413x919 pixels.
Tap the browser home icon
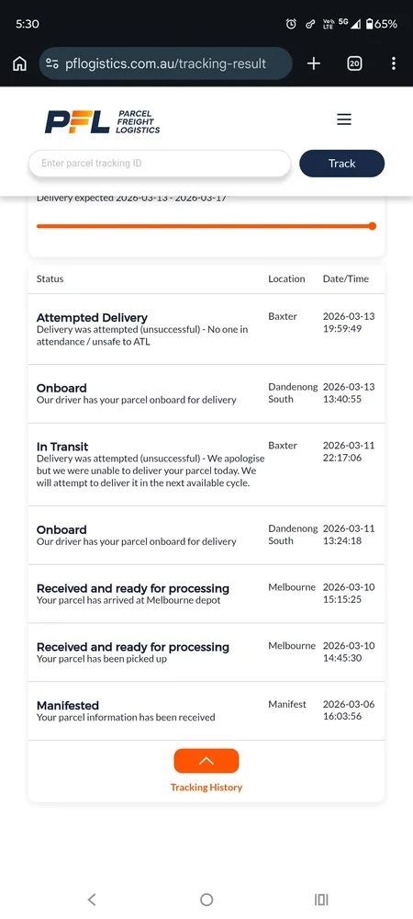pyautogui.click(x=19, y=63)
